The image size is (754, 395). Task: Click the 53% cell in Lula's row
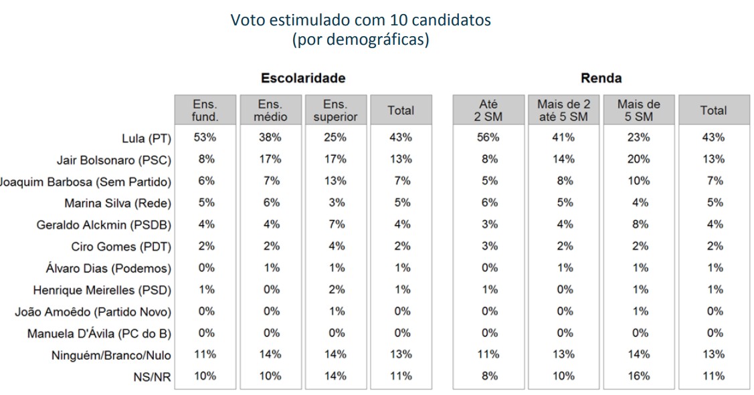click(x=205, y=138)
